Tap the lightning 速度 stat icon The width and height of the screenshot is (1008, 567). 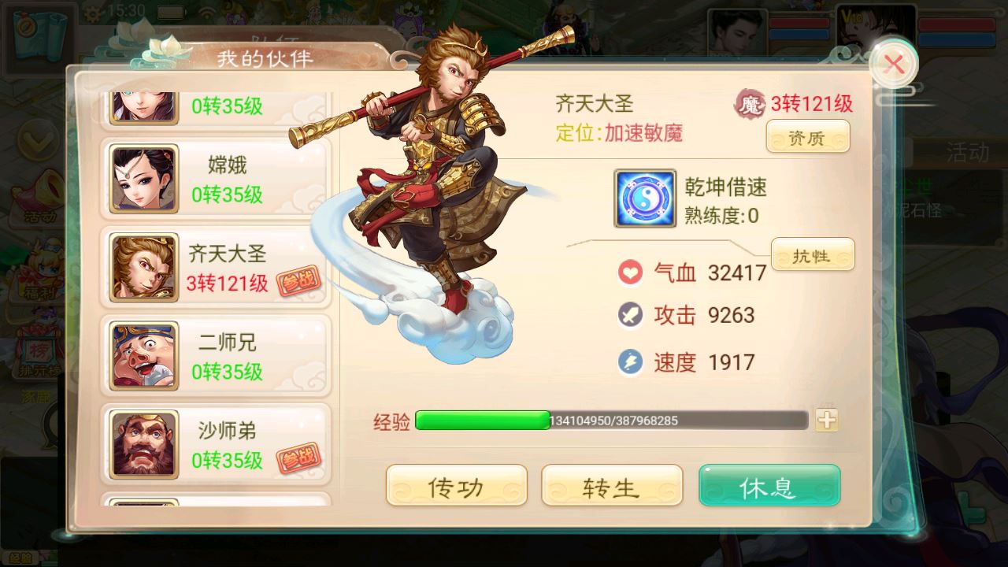tap(630, 362)
